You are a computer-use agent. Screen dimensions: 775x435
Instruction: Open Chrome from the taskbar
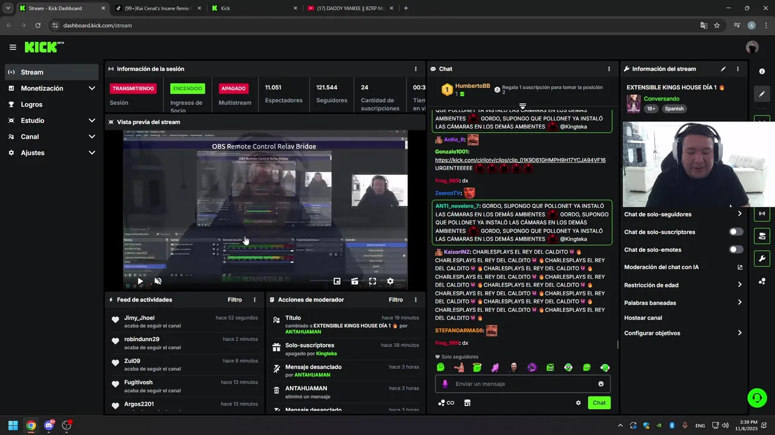coord(31,425)
